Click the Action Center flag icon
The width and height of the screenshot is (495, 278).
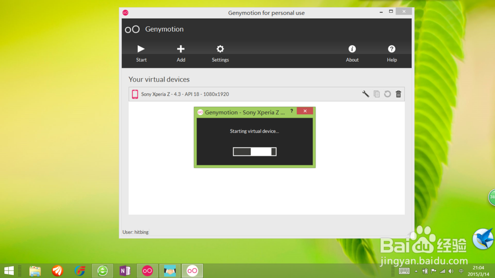434,271
